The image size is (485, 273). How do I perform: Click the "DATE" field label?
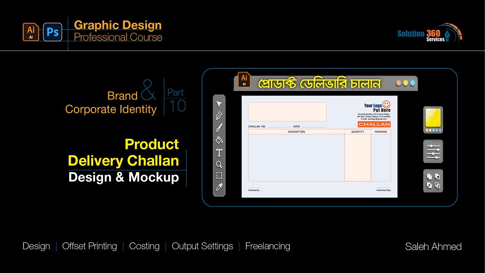296,126
